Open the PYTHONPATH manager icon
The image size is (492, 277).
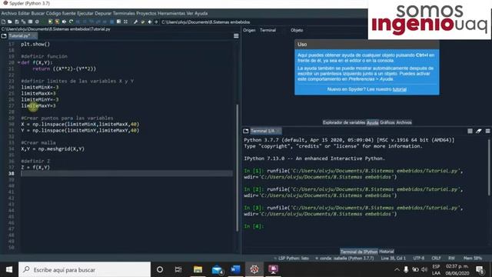[x=143, y=22]
